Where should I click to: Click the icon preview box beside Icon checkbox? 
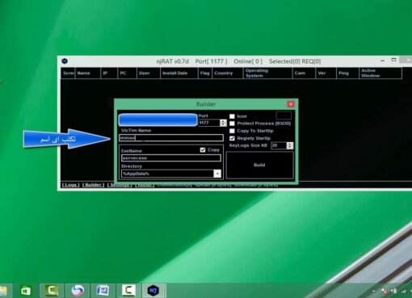point(284,115)
